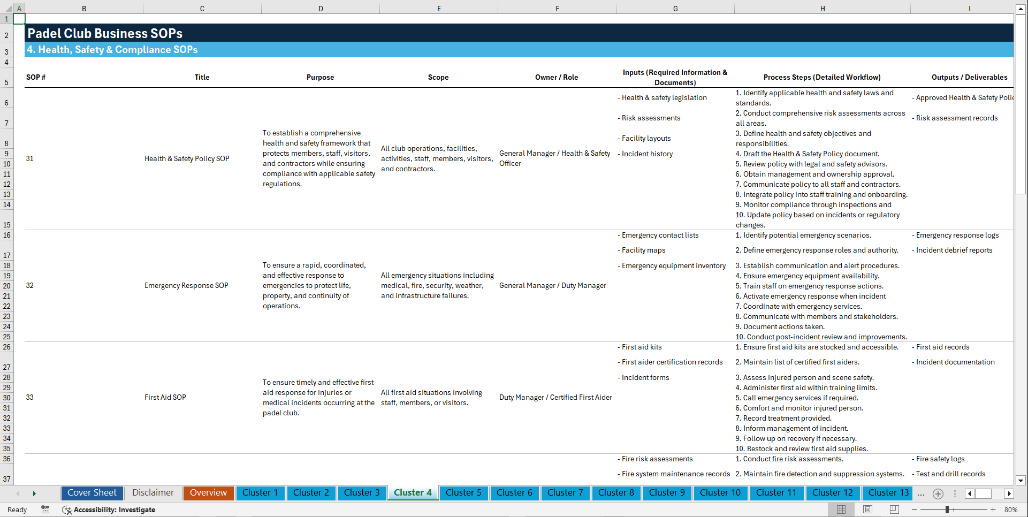
Task: Click the right sheet navigation arrow
Action: point(34,493)
